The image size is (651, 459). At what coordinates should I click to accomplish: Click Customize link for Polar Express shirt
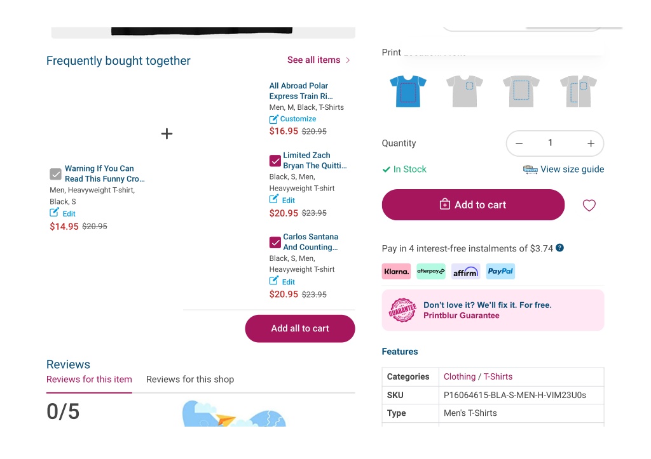point(298,119)
